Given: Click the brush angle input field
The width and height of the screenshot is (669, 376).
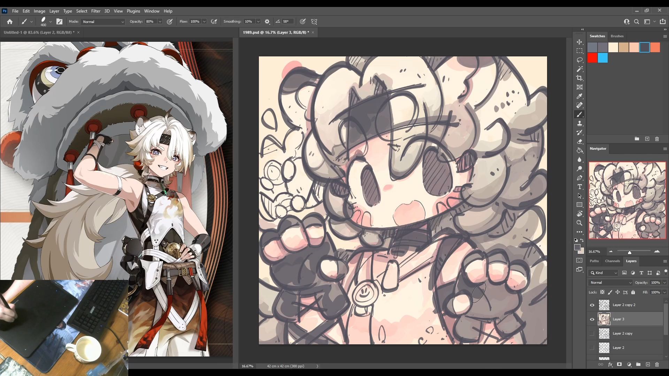Looking at the screenshot, I should pyautogui.click(x=287, y=22).
